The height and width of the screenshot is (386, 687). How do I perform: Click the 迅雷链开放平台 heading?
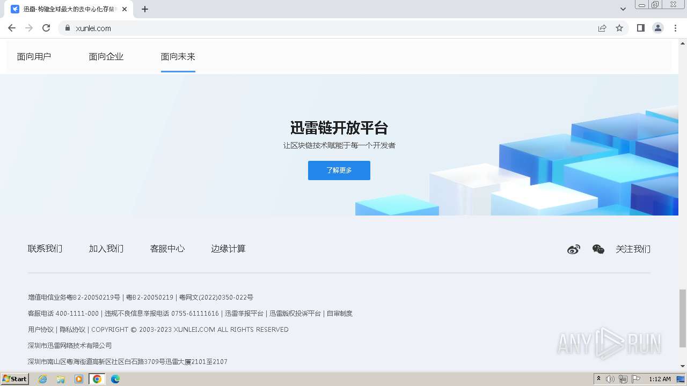339,128
